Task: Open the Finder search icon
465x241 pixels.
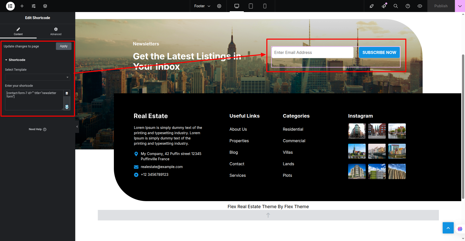Action: 396,6
